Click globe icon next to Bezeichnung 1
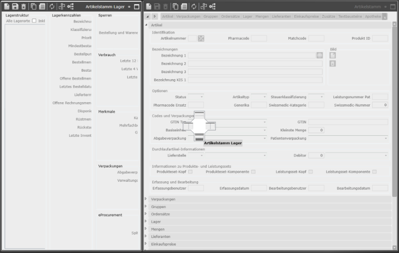This screenshot has width=399, height=253. click(x=320, y=55)
